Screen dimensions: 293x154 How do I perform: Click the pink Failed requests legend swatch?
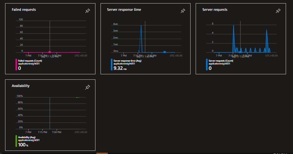16,64
